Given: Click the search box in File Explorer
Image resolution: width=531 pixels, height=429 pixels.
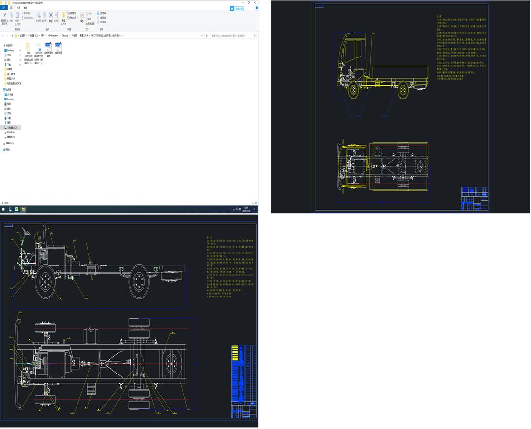Looking at the screenshot, I should click(x=232, y=36).
